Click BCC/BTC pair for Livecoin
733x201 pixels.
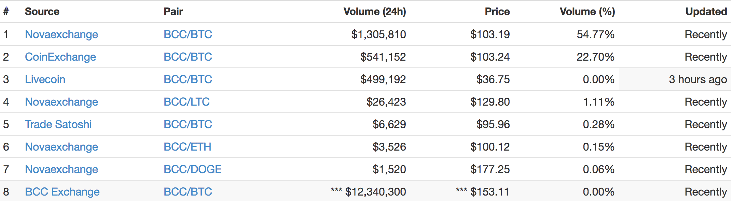tap(188, 79)
